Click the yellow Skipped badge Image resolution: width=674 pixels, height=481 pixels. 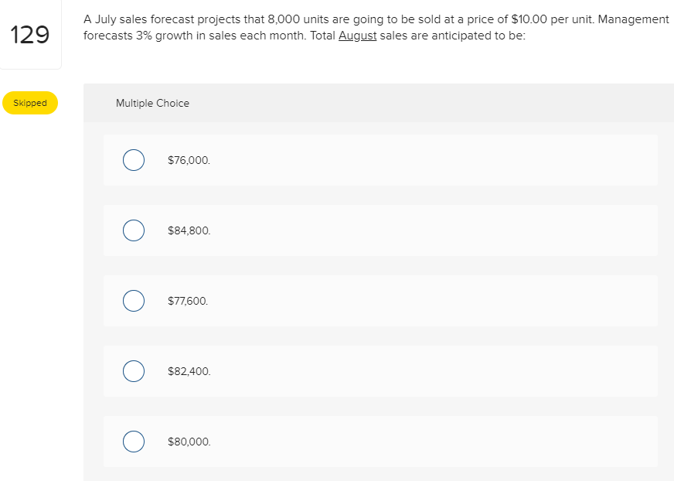pos(30,102)
